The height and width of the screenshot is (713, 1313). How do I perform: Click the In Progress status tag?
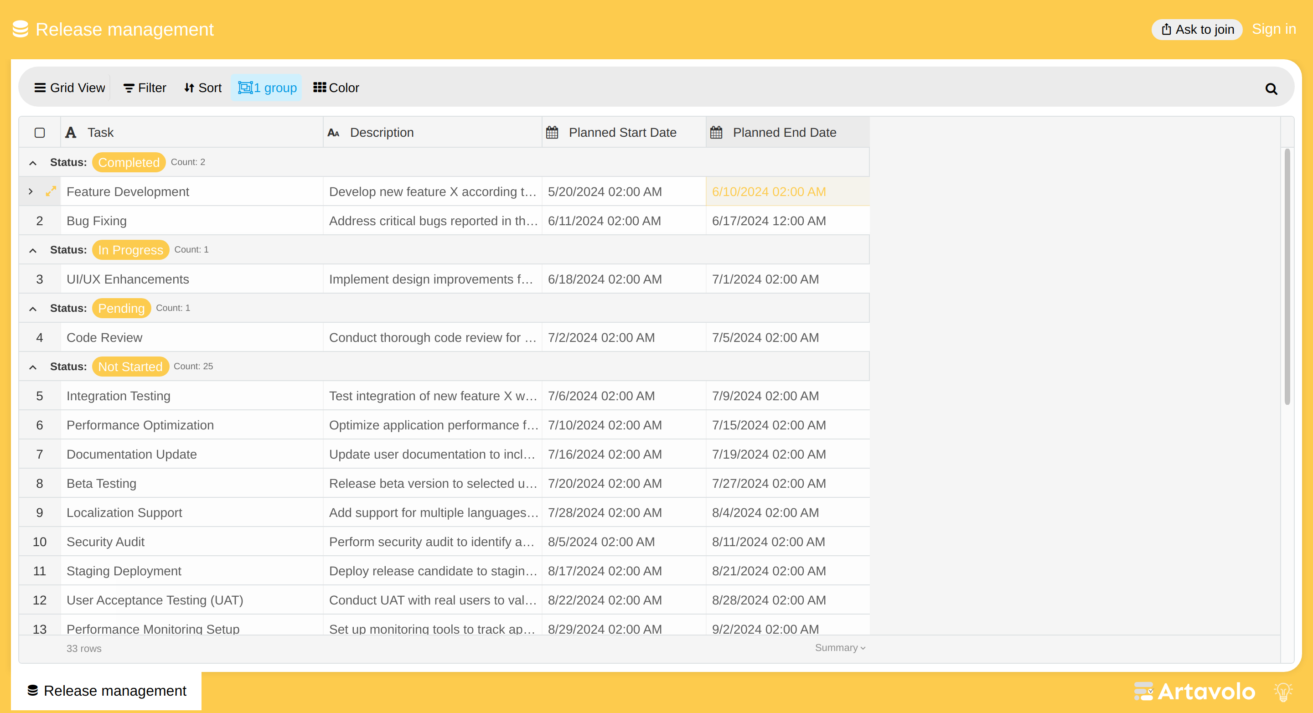click(x=130, y=250)
